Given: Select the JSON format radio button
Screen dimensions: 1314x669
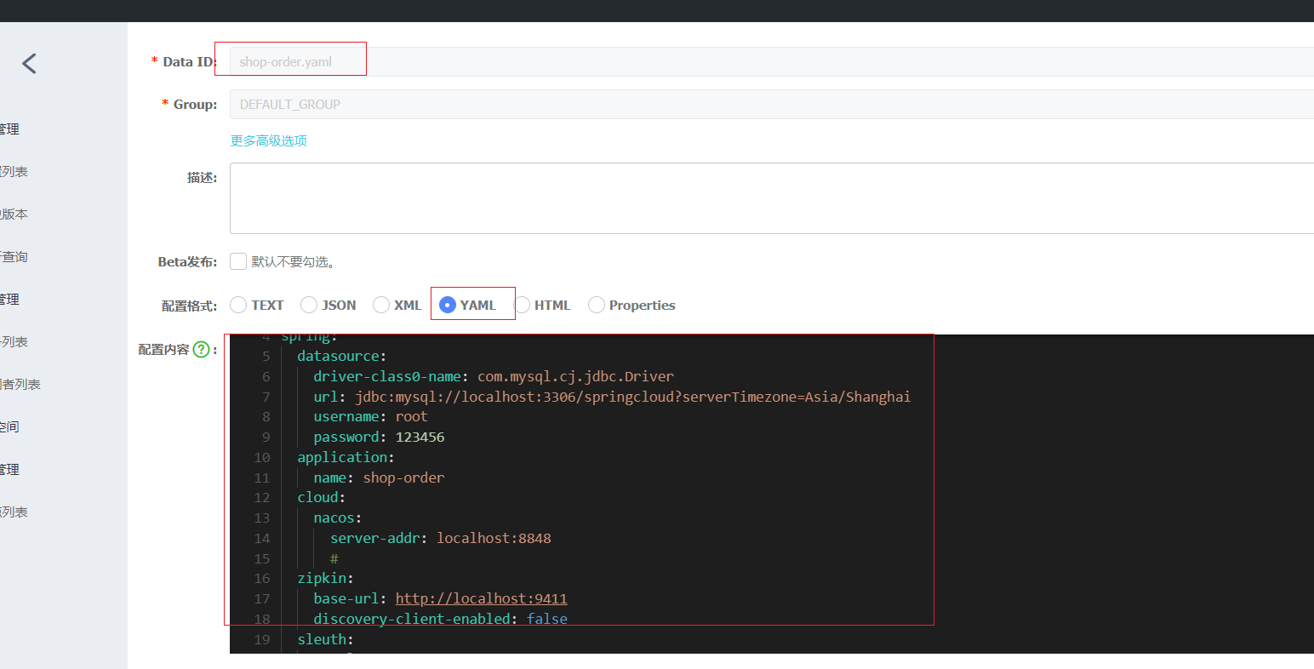Looking at the screenshot, I should click(309, 305).
